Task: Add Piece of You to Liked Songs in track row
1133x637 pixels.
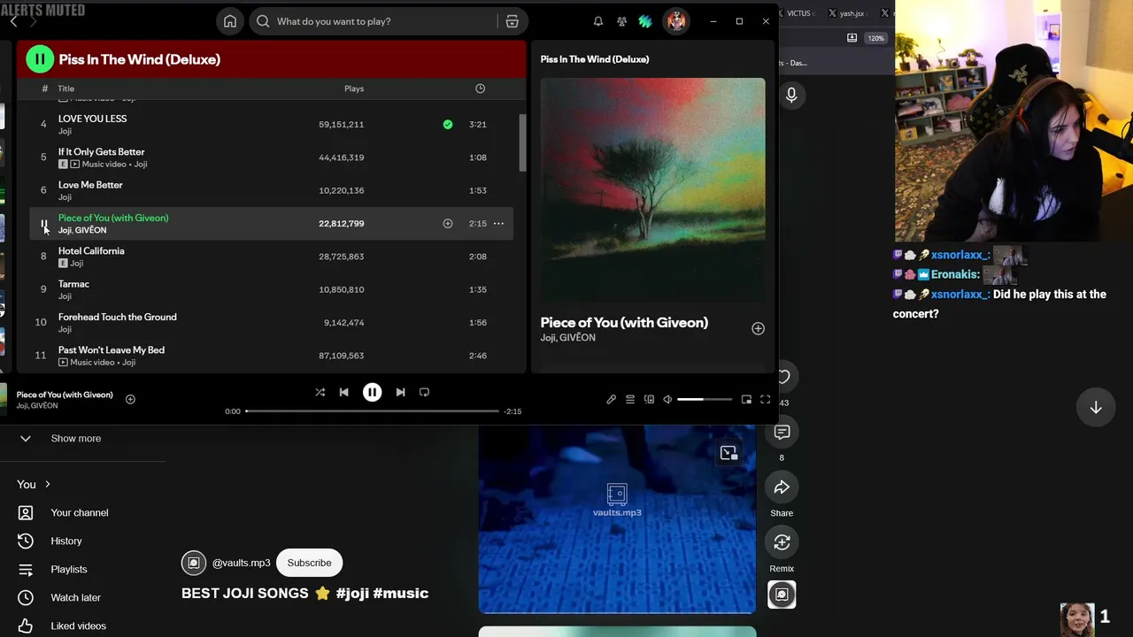Action: [x=448, y=224]
